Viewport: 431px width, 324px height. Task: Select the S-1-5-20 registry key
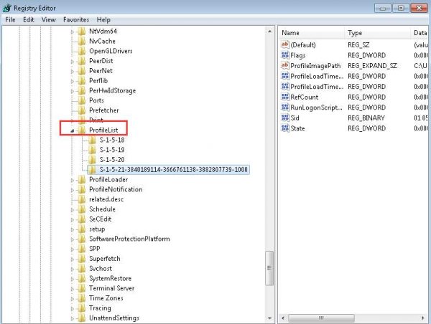(111, 159)
